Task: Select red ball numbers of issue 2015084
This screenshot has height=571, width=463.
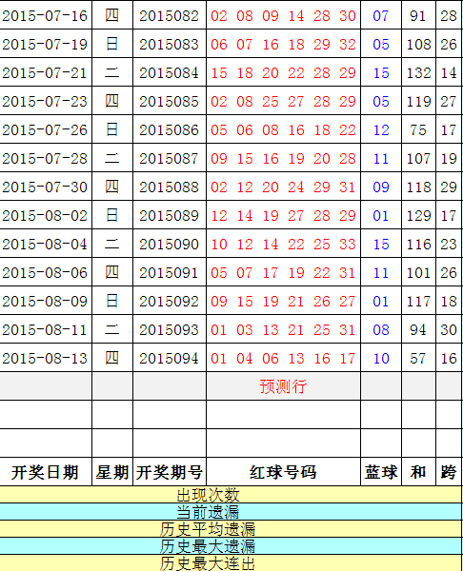Action: tap(283, 73)
